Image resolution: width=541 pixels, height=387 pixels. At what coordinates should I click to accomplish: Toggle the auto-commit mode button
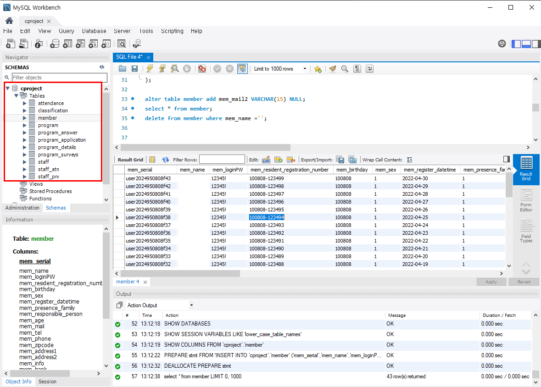point(242,69)
